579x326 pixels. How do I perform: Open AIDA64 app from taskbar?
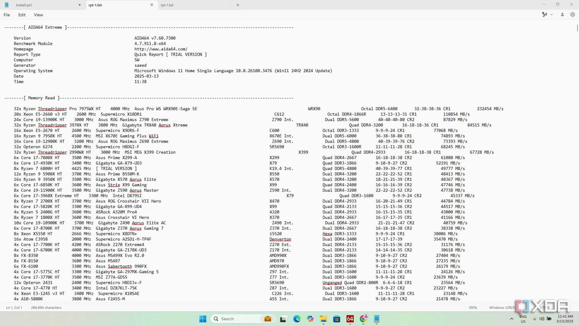click(x=350, y=319)
